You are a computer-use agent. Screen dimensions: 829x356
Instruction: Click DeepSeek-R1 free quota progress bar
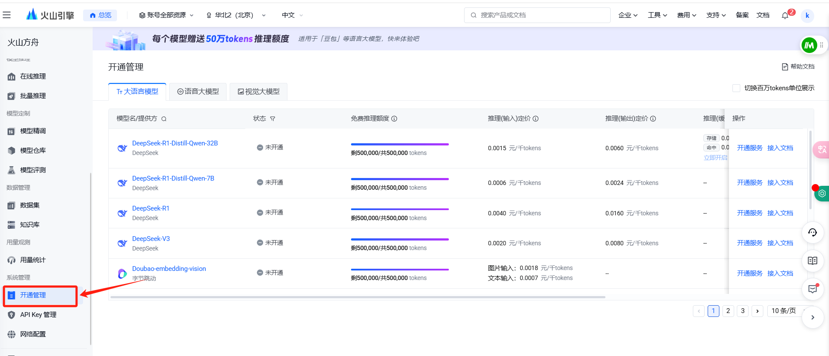[x=400, y=209]
